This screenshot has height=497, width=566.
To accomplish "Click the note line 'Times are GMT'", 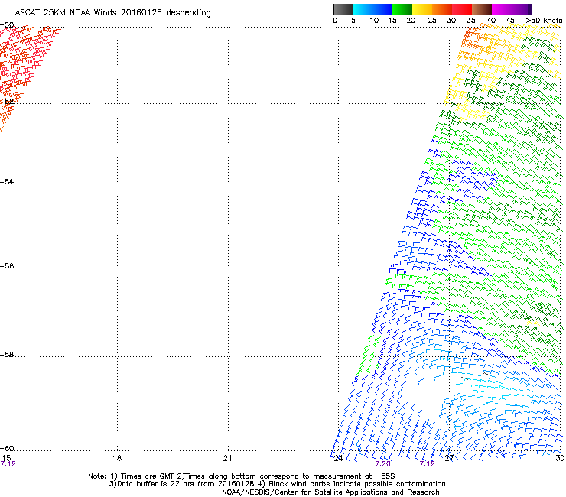I will (x=148, y=476).
